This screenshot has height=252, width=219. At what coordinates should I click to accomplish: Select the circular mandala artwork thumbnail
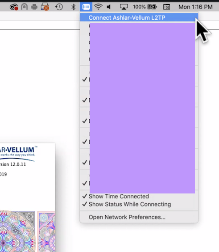pyautogui.click(x=17, y=231)
